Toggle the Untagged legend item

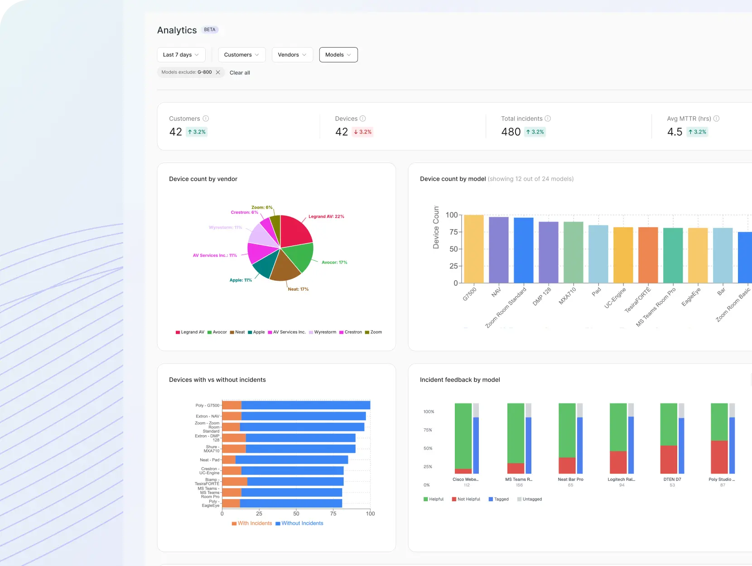[530, 499]
